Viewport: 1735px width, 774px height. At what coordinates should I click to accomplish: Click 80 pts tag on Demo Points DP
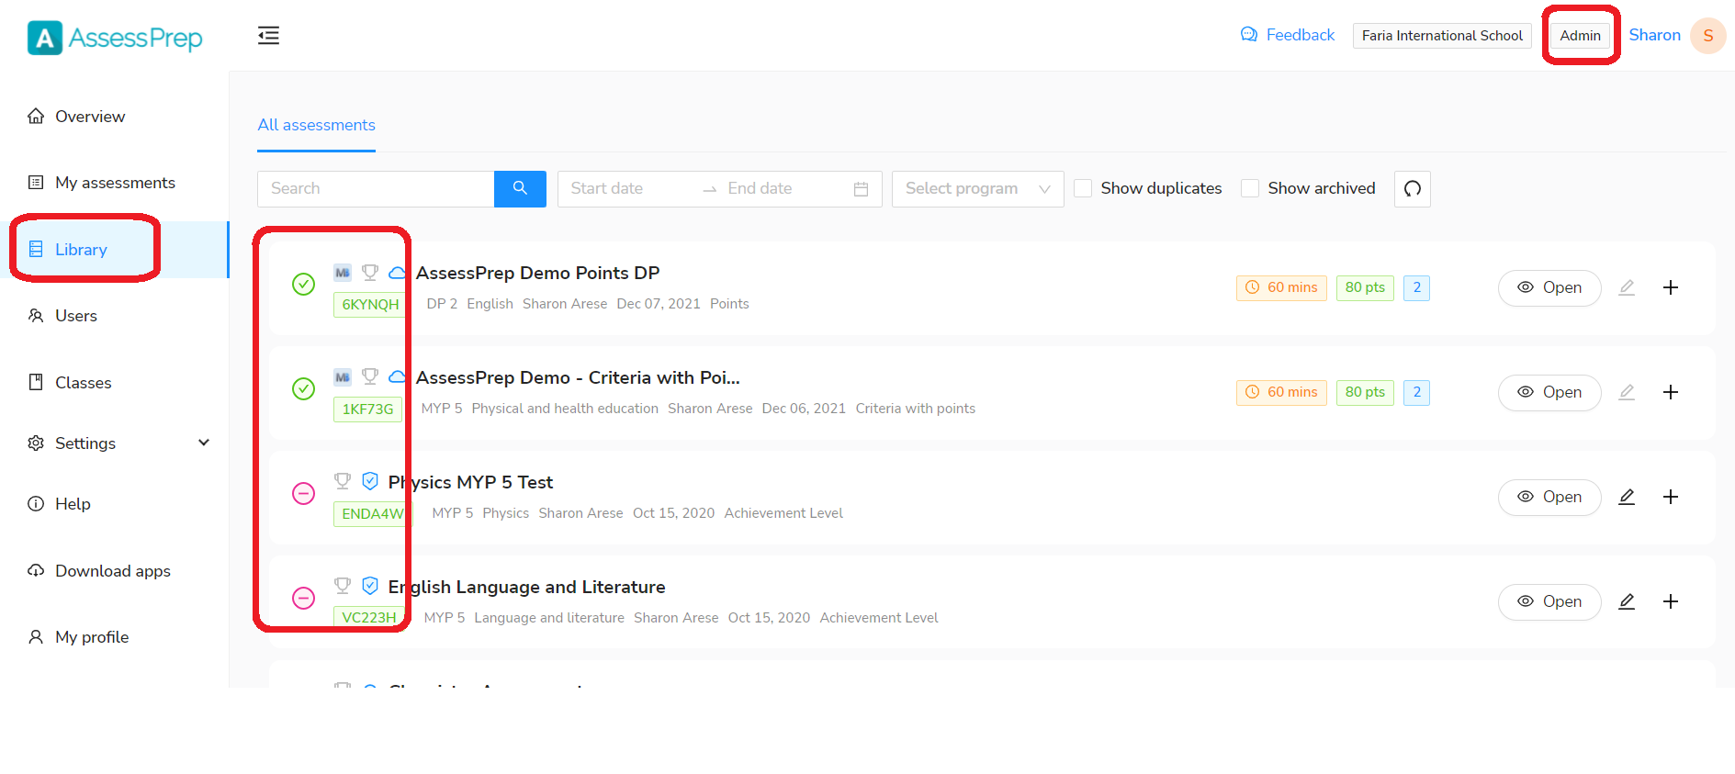tap(1365, 287)
